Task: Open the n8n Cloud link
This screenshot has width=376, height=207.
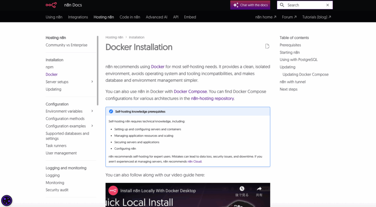Action: (194, 161)
